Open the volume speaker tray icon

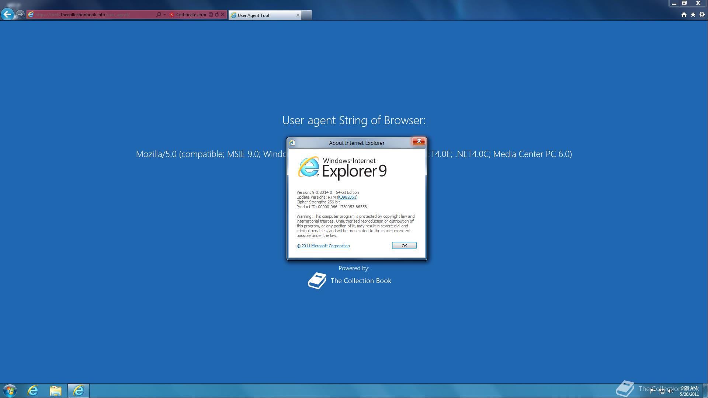[x=671, y=391]
